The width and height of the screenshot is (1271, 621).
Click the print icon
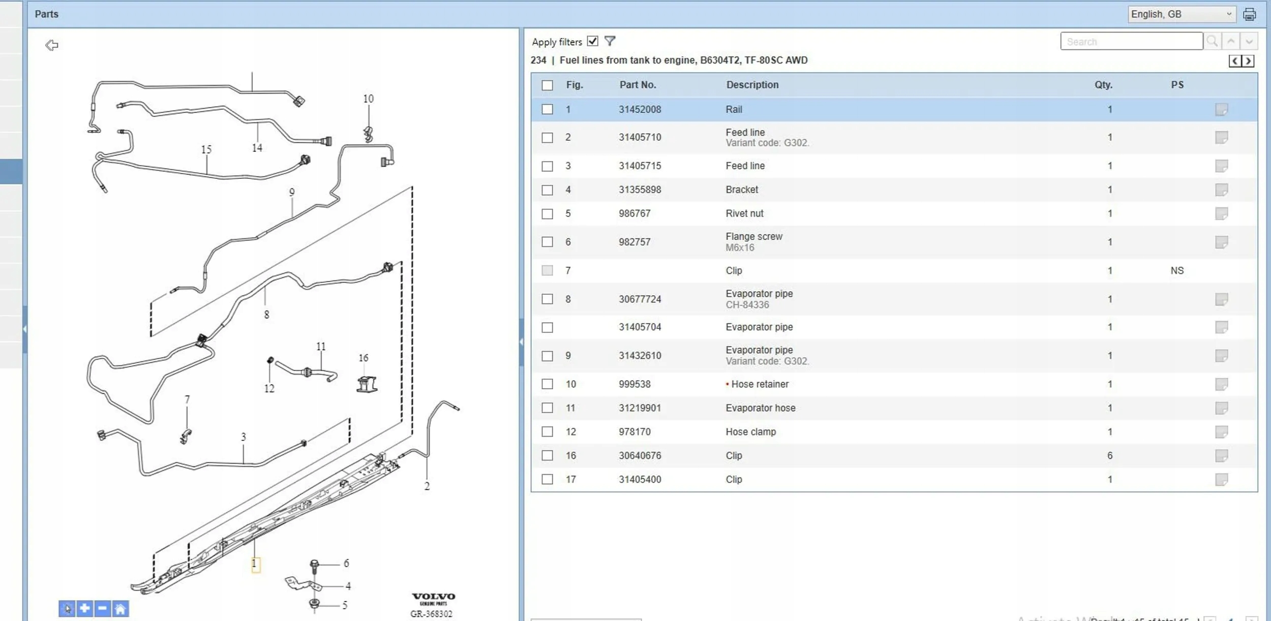1249,15
